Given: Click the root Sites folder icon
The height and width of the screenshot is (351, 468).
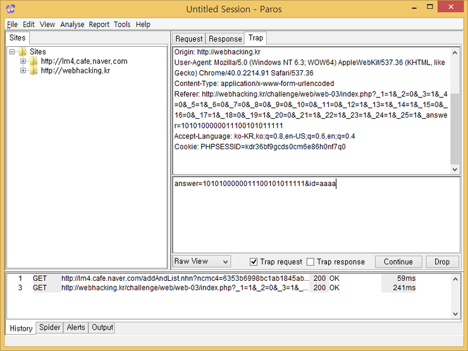Looking at the screenshot, I should pyautogui.click(x=23, y=52).
